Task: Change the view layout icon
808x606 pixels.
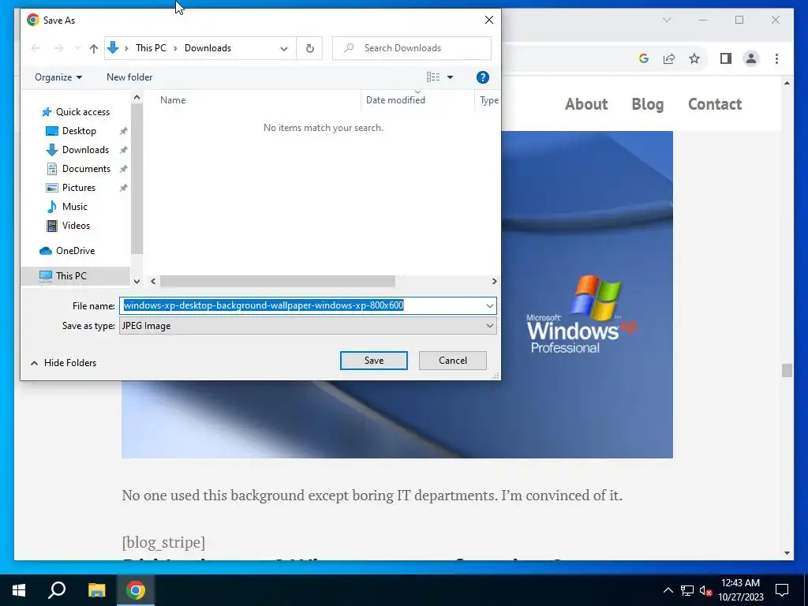Action: click(x=433, y=77)
